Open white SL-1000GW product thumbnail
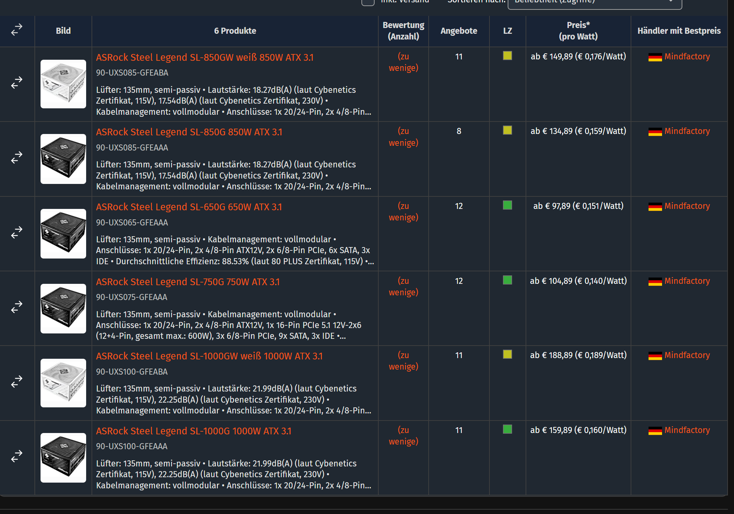 coord(63,383)
